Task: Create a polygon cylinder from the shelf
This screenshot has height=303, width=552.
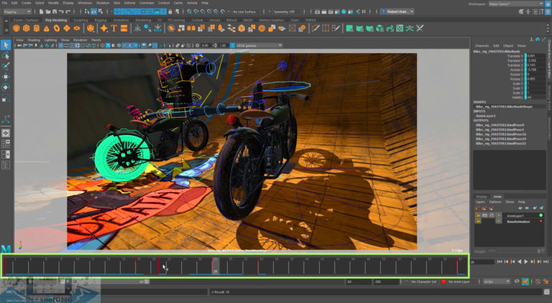Action: click(36, 29)
